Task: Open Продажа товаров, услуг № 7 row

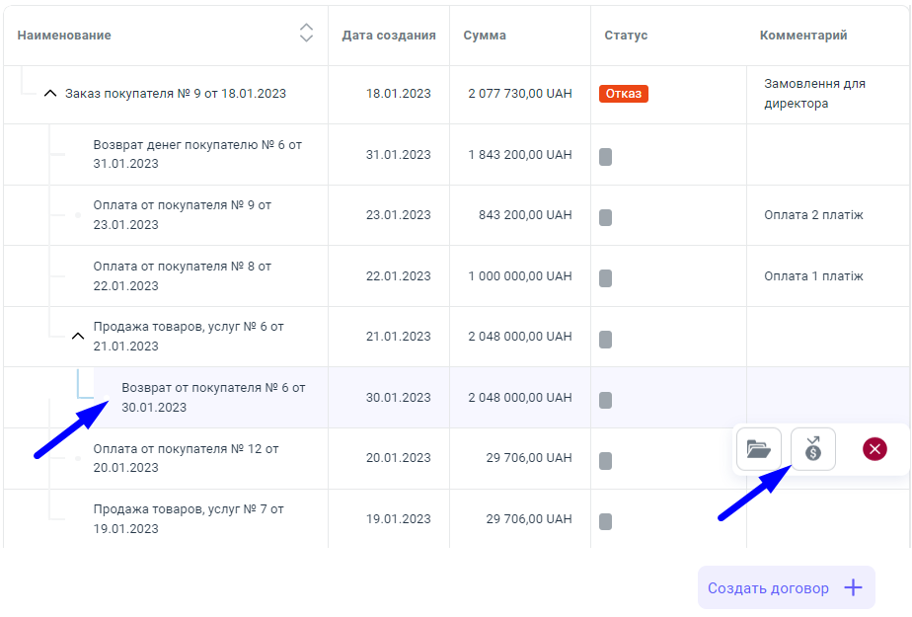Action: (188, 519)
